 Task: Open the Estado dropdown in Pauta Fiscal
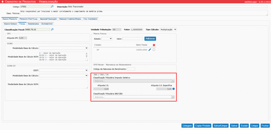click(107, 38)
